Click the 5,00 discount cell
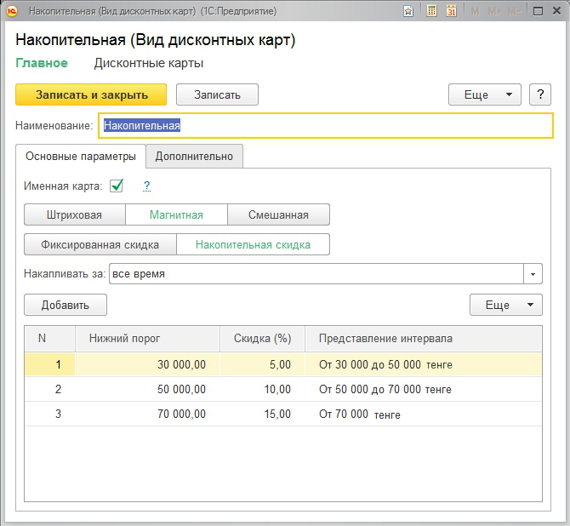 tap(262, 364)
